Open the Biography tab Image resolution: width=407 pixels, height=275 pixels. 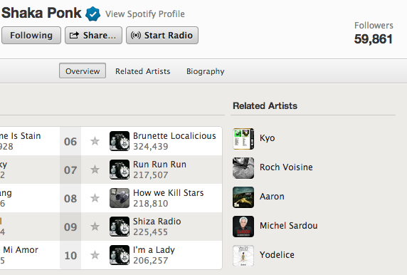(206, 71)
